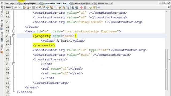Image resolution: width=171 pixels, height=96 pixels.
Task: Collapse the fold at line 22 bean
Action: 14,31
